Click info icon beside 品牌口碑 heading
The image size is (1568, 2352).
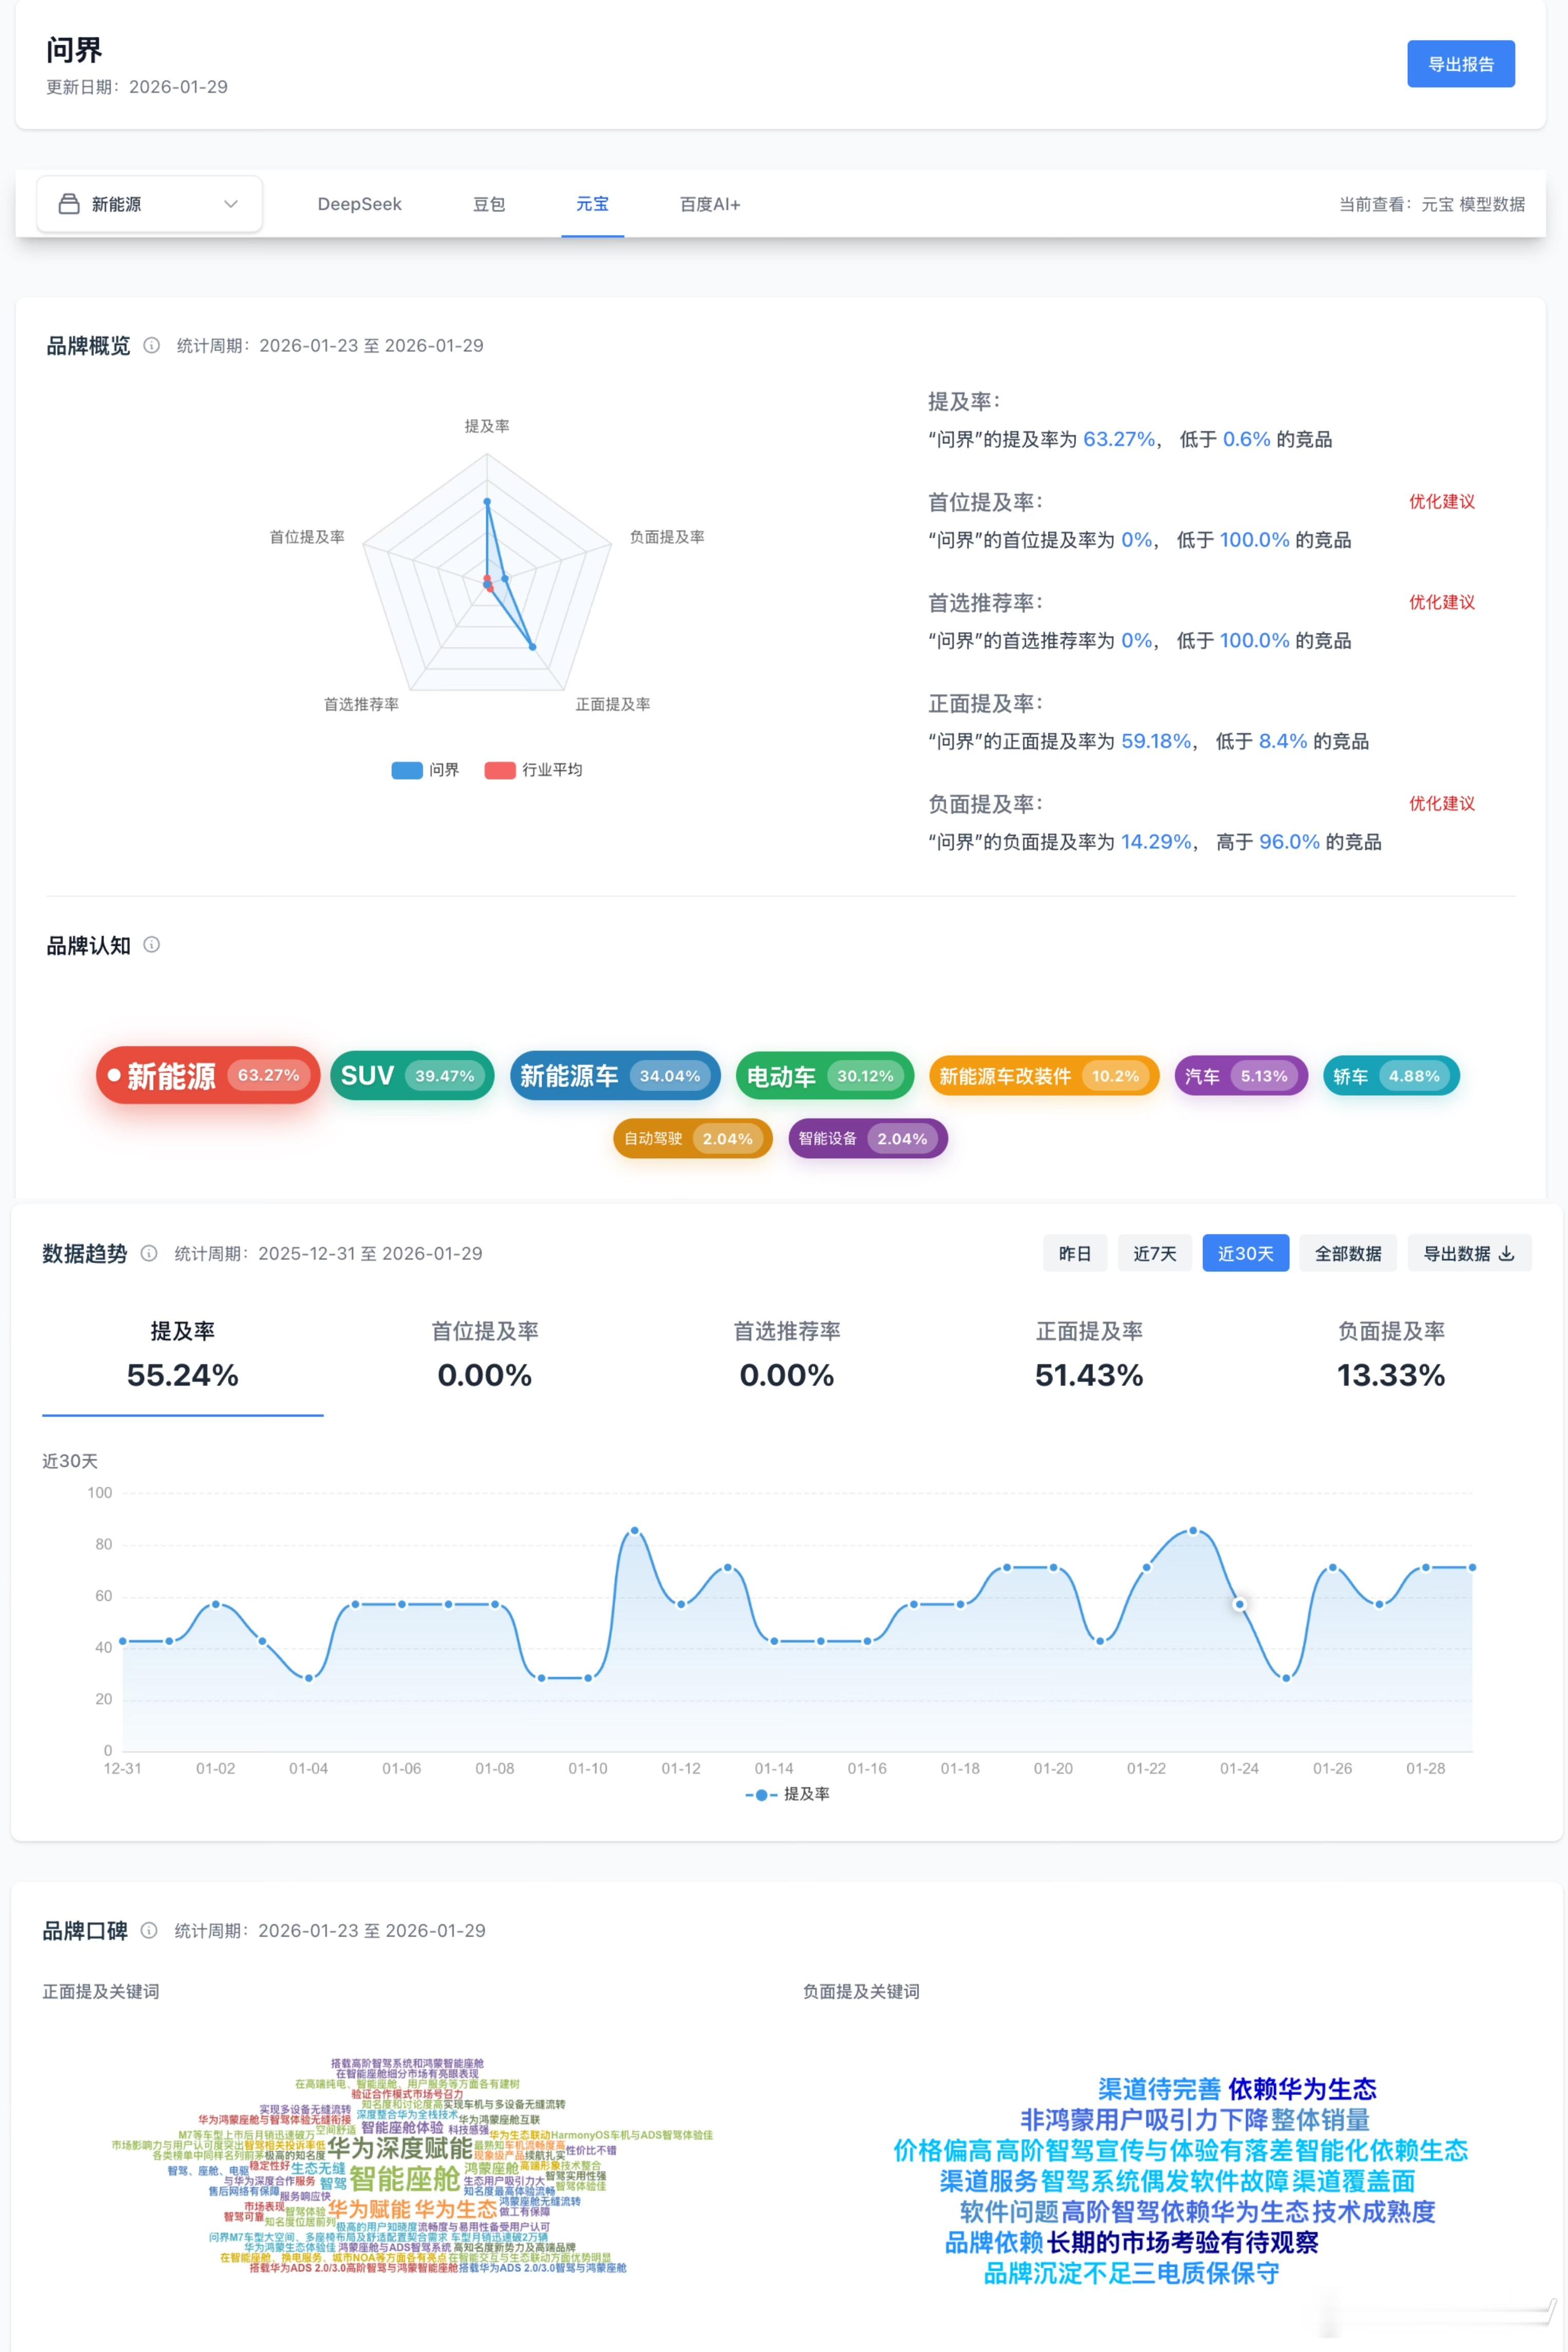pyautogui.click(x=149, y=1931)
